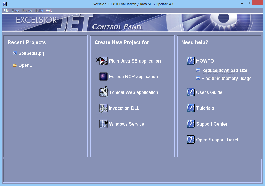Click the folder icon next to Open...
This screenshot has height=186, width=265.
[x=15, y=65]
